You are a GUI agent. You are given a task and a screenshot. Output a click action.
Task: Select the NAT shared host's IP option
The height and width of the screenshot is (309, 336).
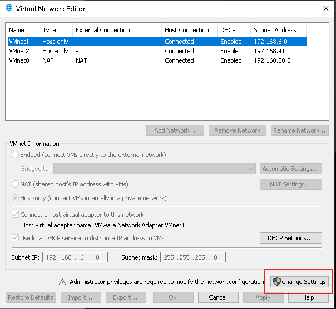click(15, 184)
